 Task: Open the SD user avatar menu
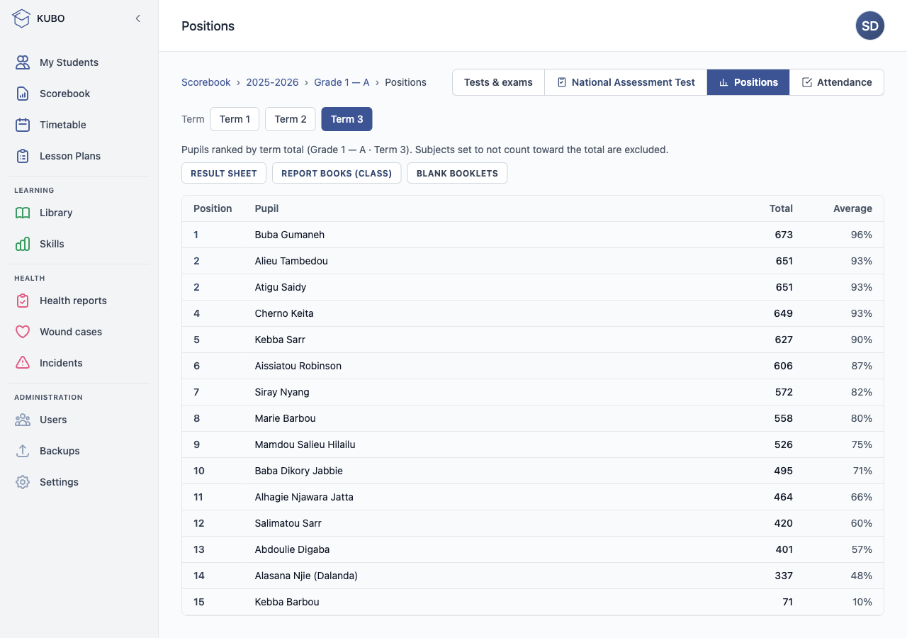[870, 26]
